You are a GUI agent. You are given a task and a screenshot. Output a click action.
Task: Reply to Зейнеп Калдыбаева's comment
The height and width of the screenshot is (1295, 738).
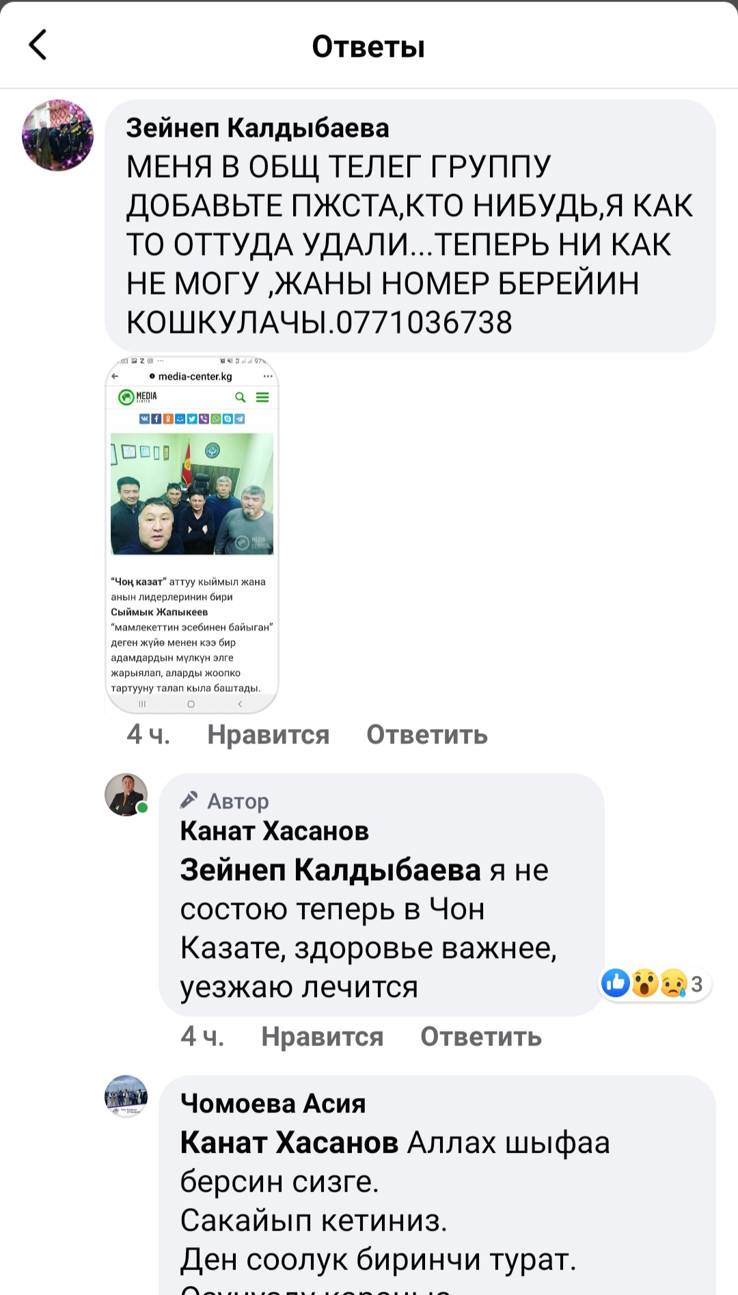coord(427,735)
